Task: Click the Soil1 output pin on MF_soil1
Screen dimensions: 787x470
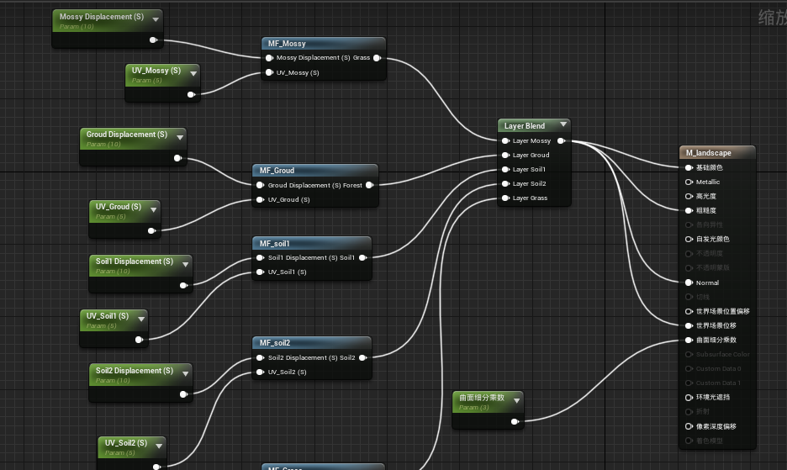Action: click(x=362, y=257)
